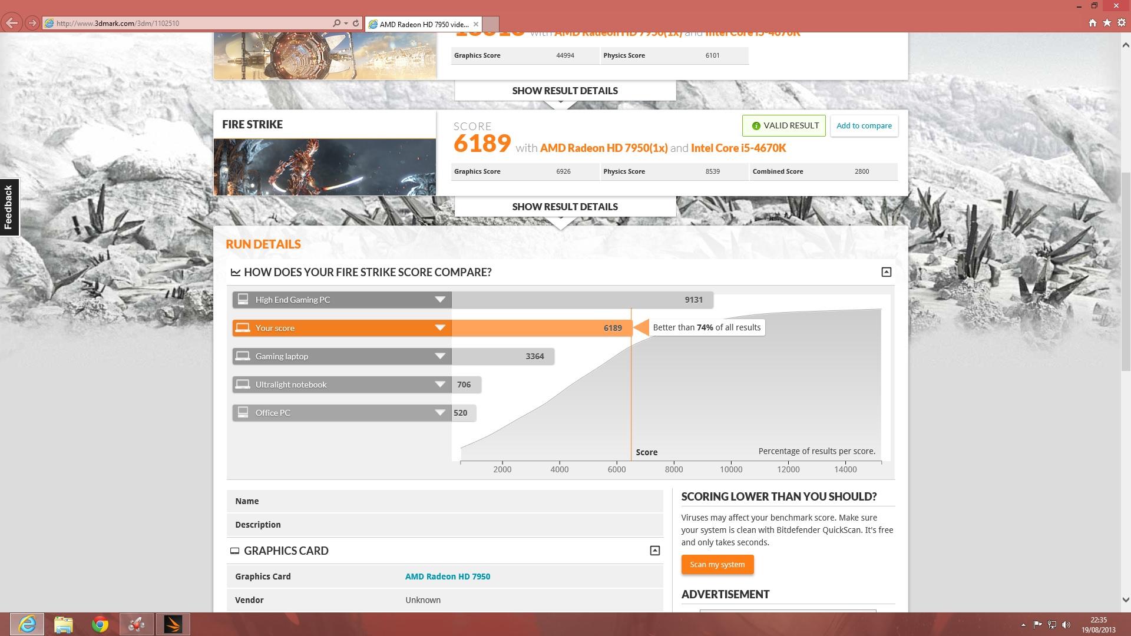Screen dimensions: 1131x636
Task: Click the Better than 74% tooltip
Action: coord(706,327)
